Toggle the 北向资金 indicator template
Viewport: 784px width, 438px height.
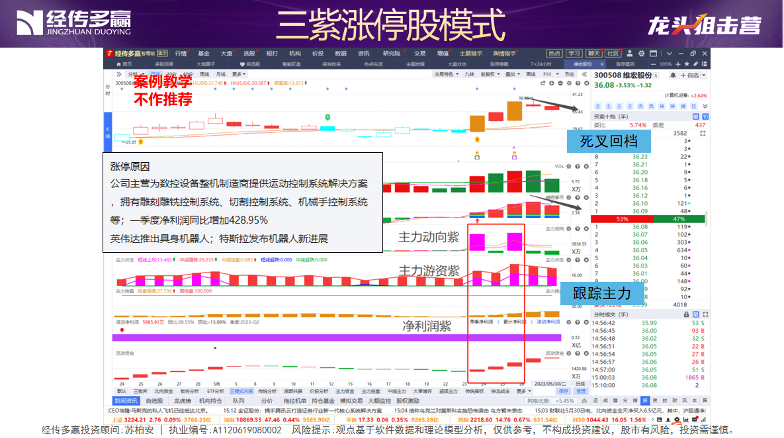(x=163, y=392)
